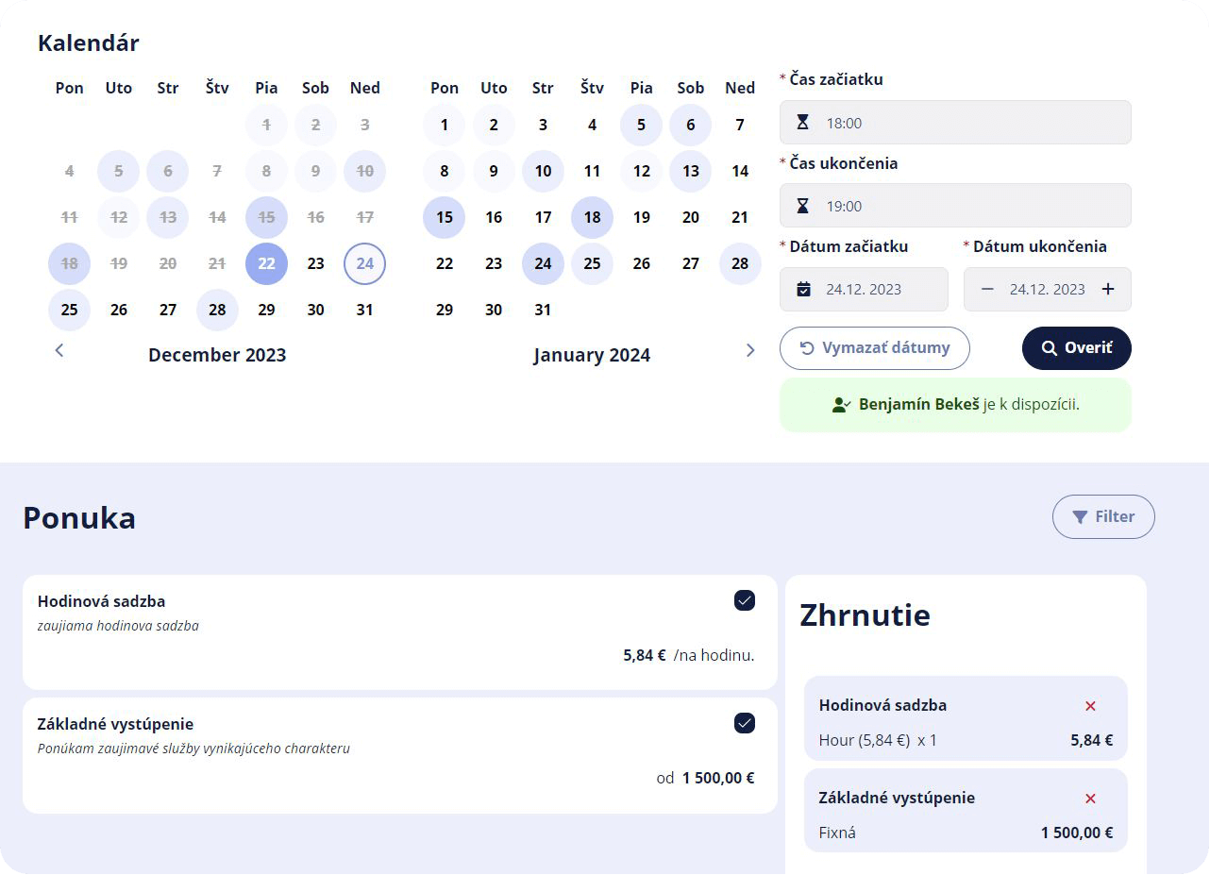Select January 1 in the calendar

click(445, 125)
